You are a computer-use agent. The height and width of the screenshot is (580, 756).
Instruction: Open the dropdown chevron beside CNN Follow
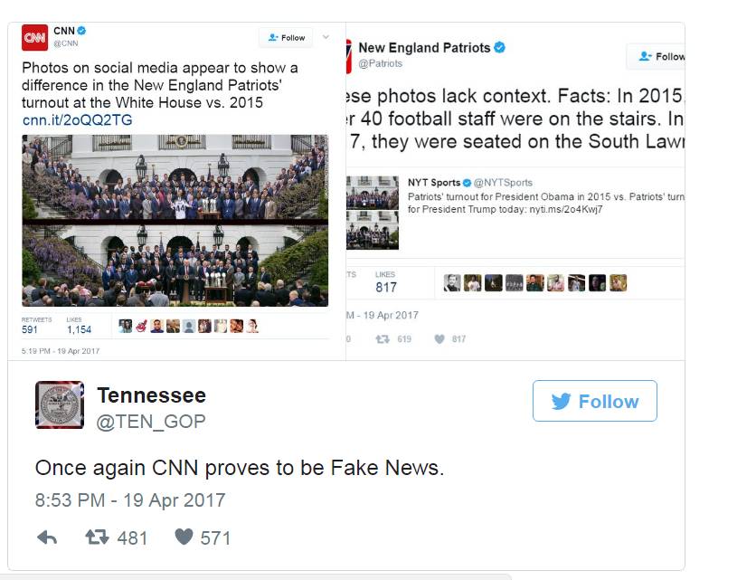click(x=326, y=37)
